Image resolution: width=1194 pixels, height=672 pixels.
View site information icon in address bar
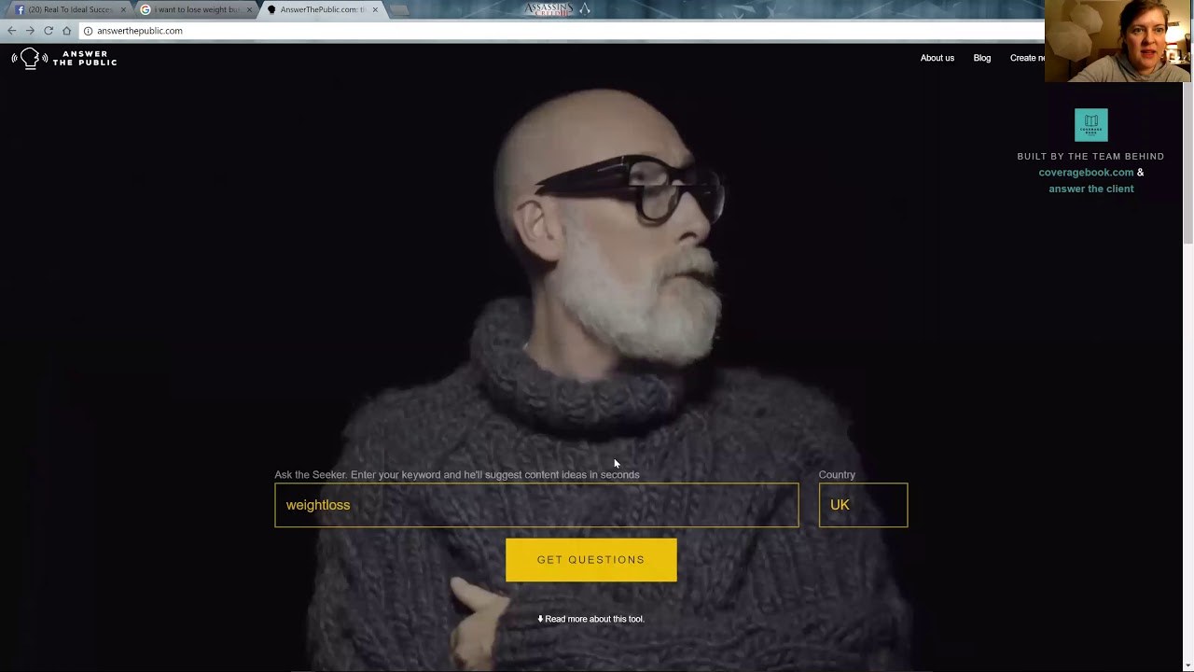click(x=89, y=31)
